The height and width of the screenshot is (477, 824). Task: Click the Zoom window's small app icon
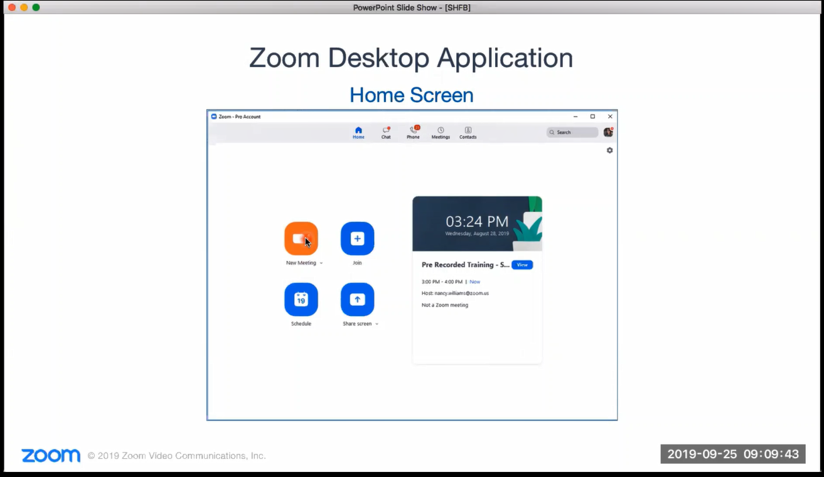(213, 117)
